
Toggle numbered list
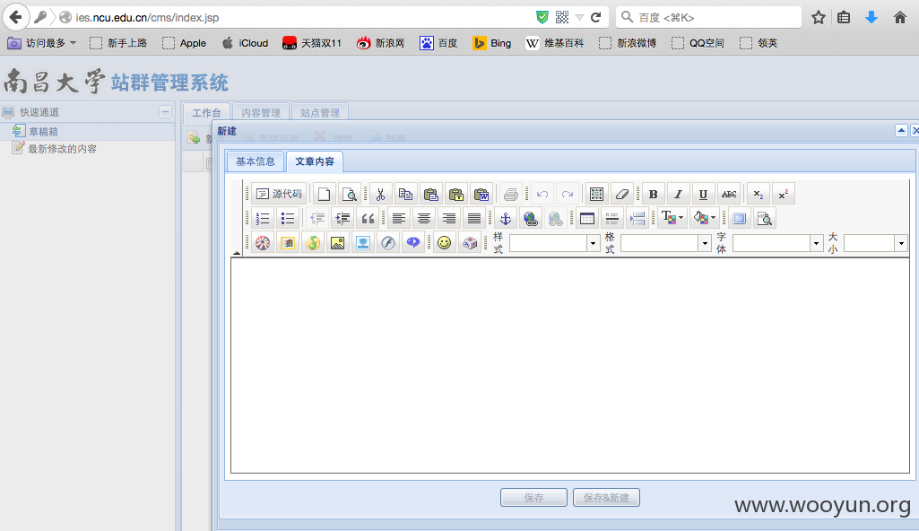click(263, 219)
